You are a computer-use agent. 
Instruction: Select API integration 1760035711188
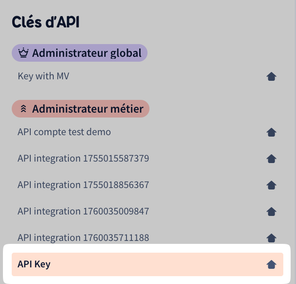83,238
